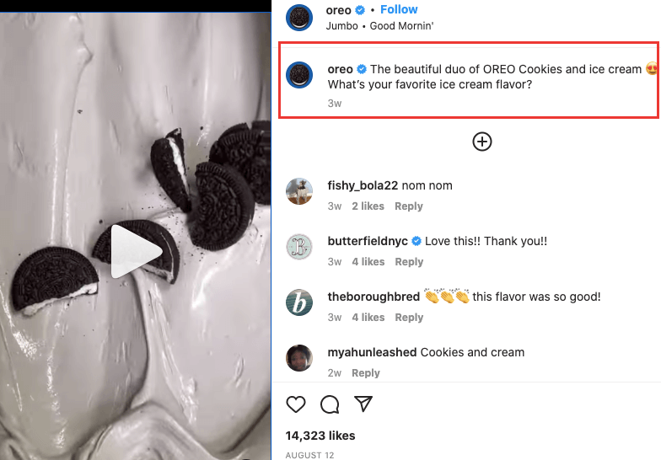Like the post with heart icon

pyautogui.click(x=296, y=404)
